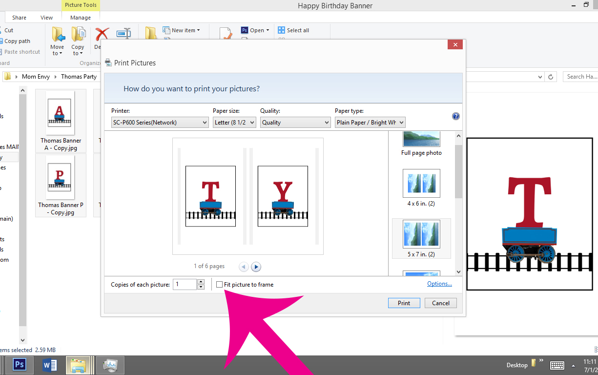Click the monitor app icon in taskbar
Image resolution: width=598 pixels, height=375 pixels.
point(111,365)
